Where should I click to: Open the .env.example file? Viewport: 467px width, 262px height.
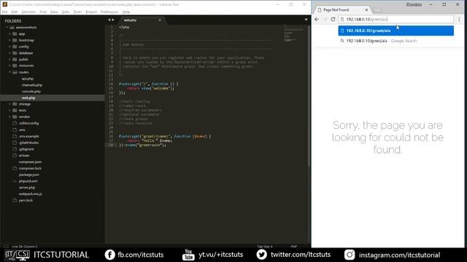click(29, 136)
